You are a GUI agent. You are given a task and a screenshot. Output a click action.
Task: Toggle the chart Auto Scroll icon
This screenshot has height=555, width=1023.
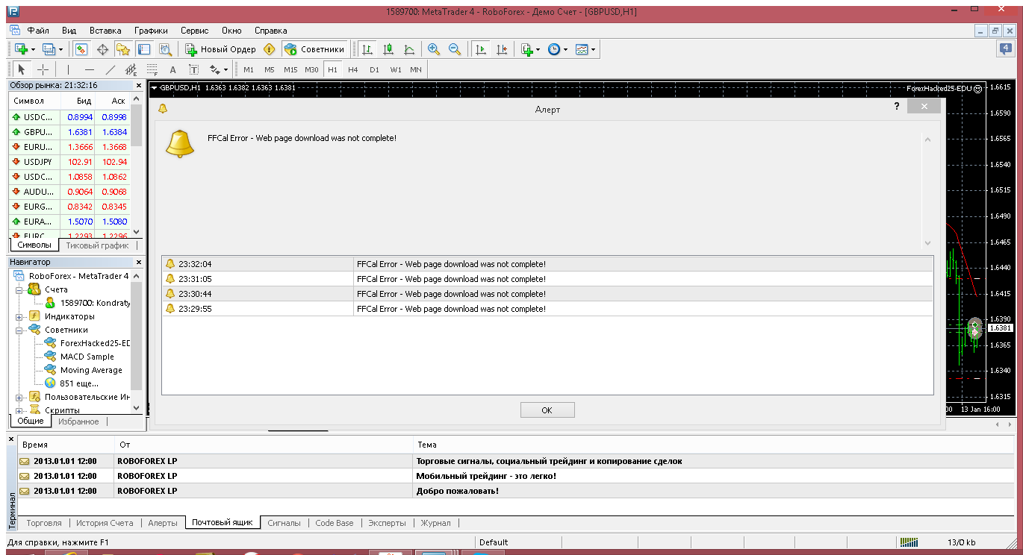[480, 49]
